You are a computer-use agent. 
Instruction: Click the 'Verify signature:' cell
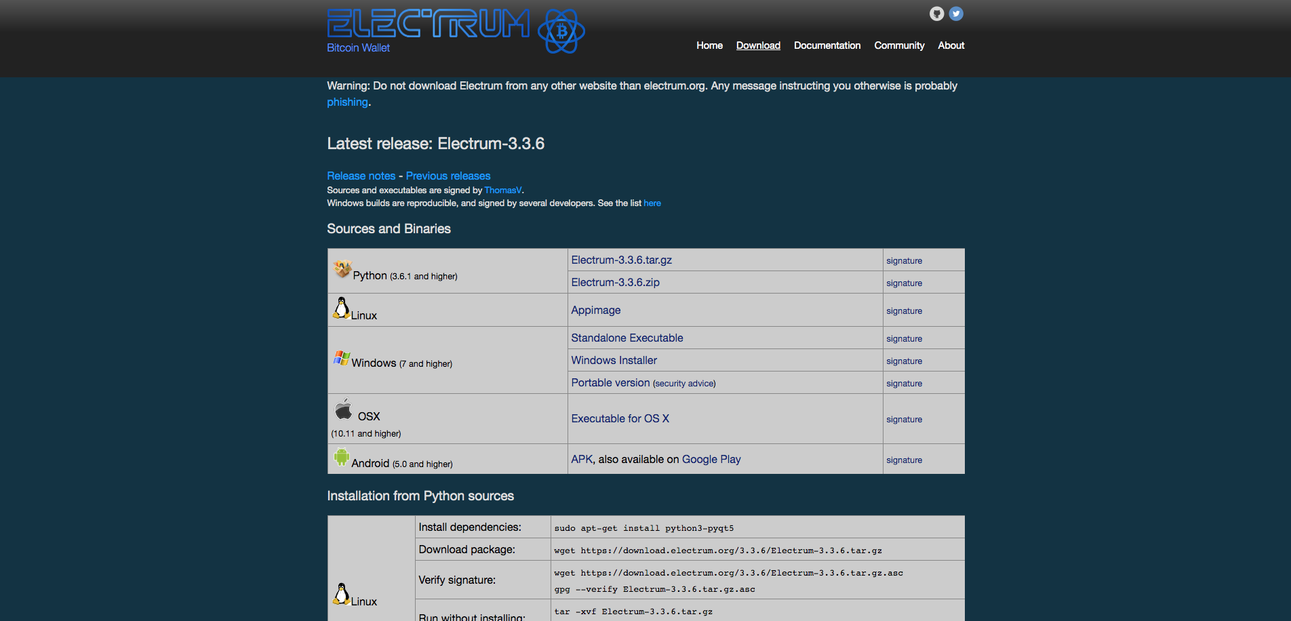(483, 580)
